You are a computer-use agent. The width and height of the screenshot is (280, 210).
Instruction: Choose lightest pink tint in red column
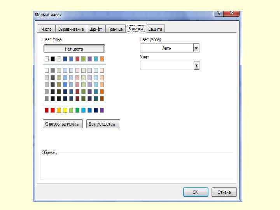click(77, 70)
